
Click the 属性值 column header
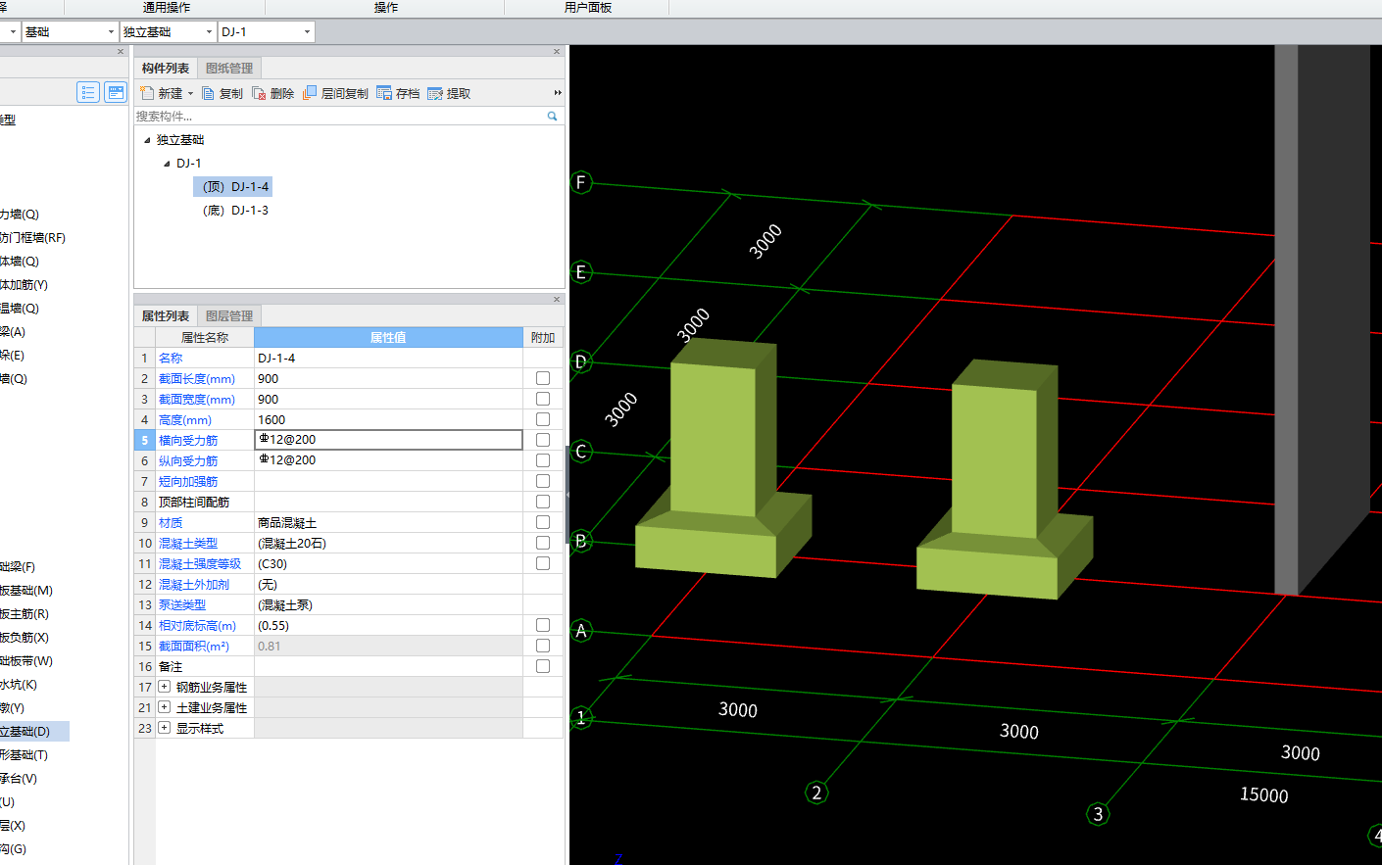click(x=388, y=337)
